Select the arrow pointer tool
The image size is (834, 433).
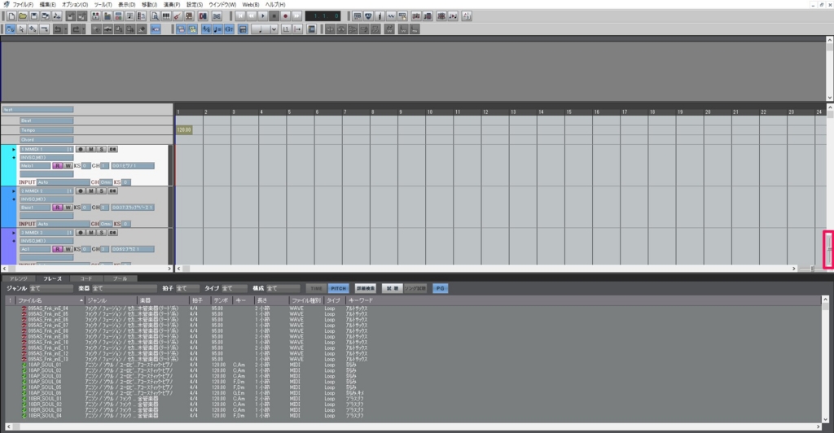point(20,29)
